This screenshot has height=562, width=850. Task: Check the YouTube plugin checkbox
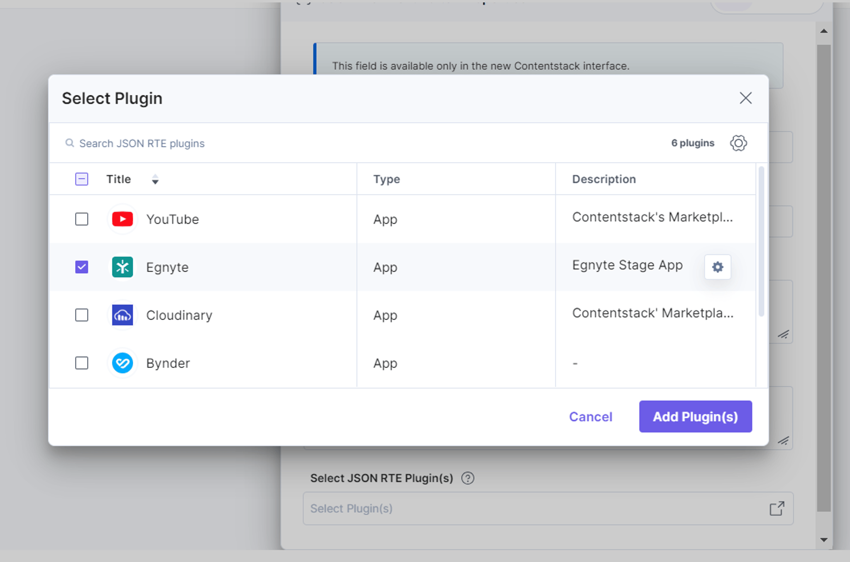(82, 219)
